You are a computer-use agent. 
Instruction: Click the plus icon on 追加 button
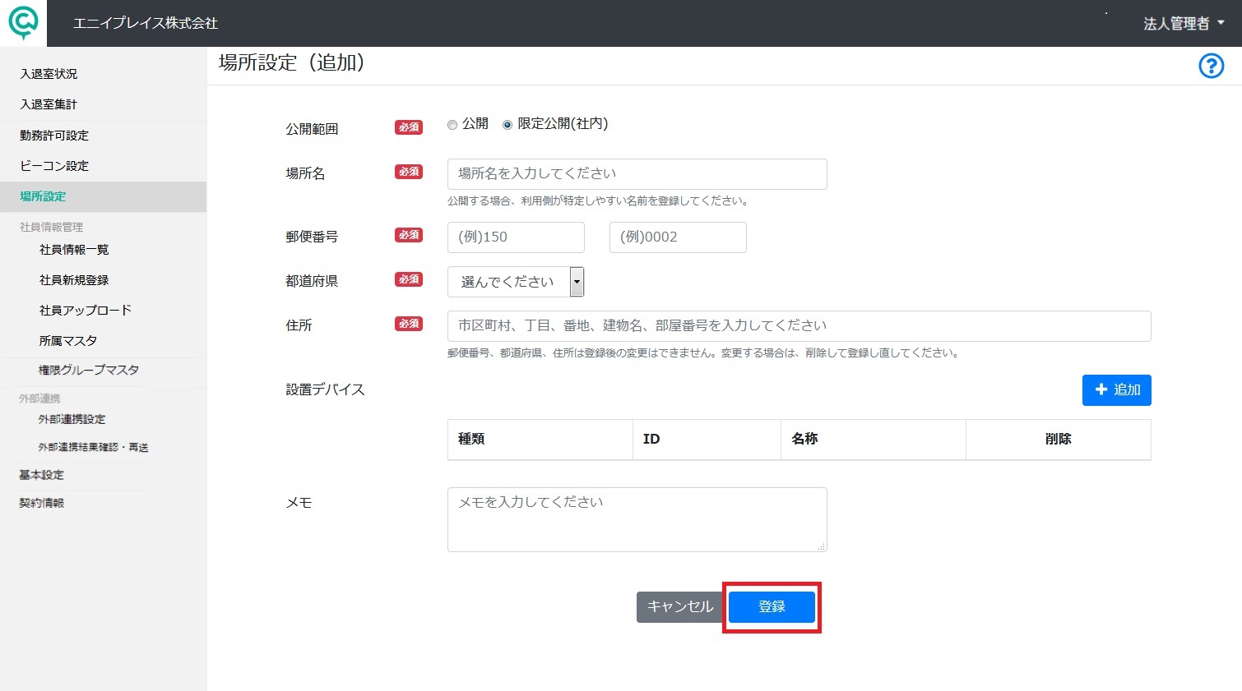pos(1101,389)
